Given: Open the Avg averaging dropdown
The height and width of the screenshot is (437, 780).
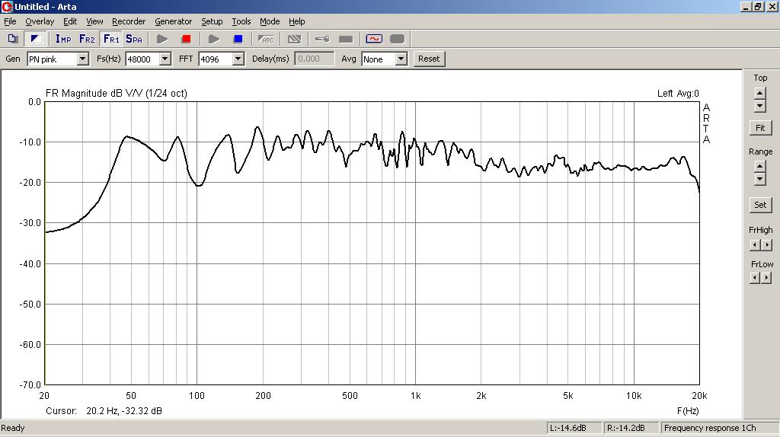Looking at the screenshot, I should pos(401,59).
